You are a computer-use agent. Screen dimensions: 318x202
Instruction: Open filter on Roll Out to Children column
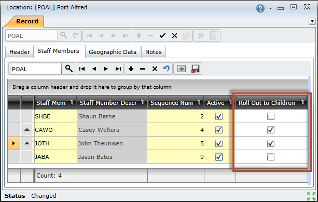pos(303,102)
